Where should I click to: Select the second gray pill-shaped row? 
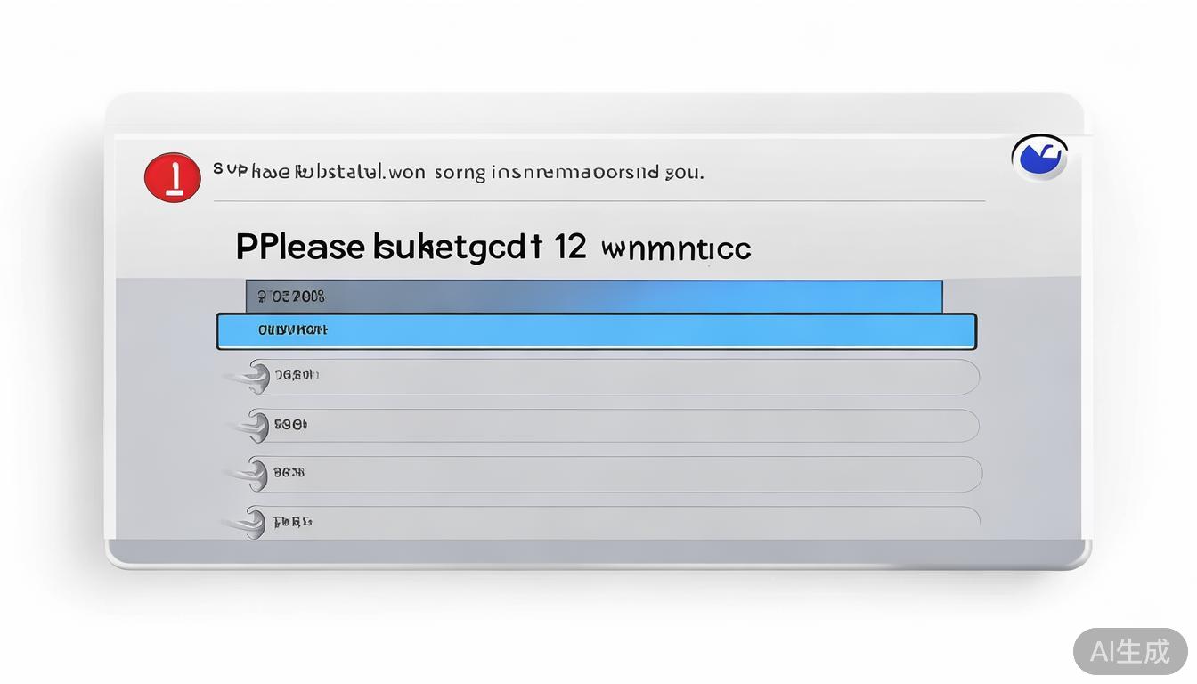(623, 426)
